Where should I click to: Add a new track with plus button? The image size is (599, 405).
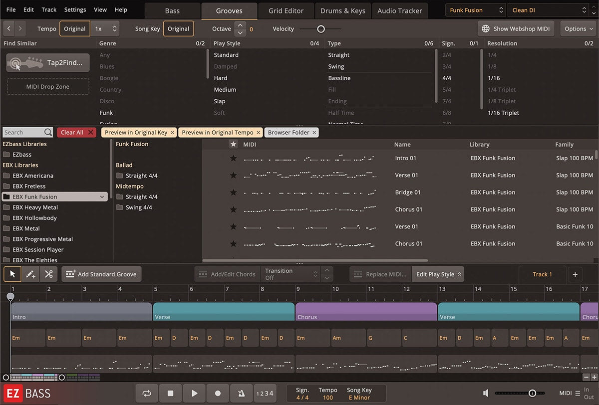pos(575,274)
